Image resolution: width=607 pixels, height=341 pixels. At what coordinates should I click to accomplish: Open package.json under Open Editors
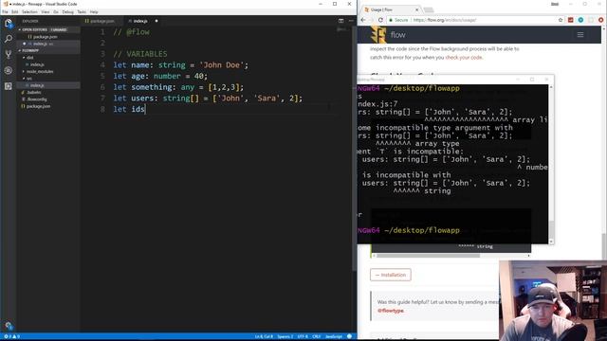(x=45, y=37)
